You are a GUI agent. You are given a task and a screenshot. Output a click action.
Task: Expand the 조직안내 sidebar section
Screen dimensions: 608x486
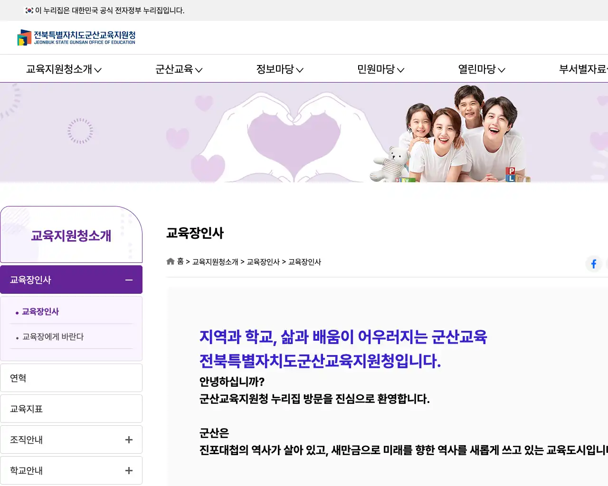coord(128,439)
